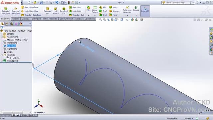Open the PropertyManager tab icon

[x=7, y=24]
